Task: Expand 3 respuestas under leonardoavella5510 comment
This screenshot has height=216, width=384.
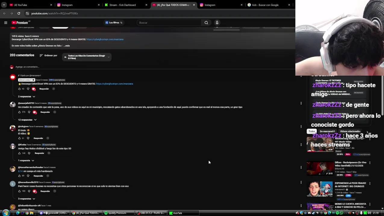Action: (27, 199)
